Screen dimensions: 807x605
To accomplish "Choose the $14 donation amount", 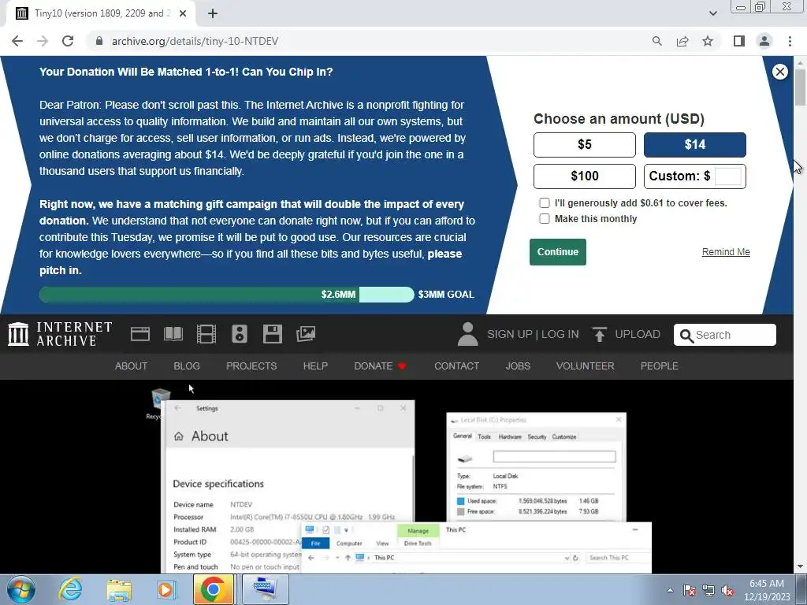I will pyautogui.click(x=695, y=145).
